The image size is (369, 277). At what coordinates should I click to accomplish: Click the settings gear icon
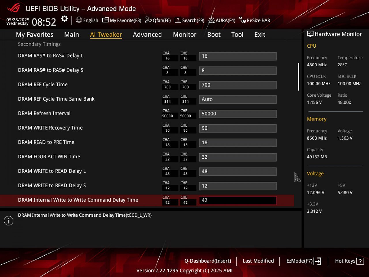[x=65, y=19]
